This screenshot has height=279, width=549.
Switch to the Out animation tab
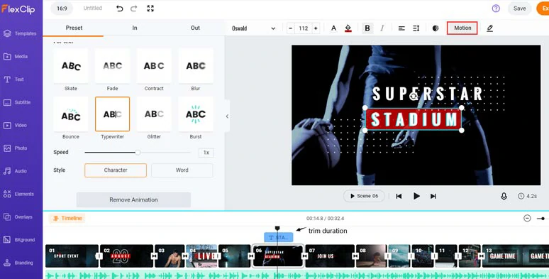coord(195,28)
